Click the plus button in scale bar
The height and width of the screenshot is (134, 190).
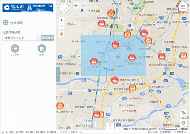click(x=2, y=132)
